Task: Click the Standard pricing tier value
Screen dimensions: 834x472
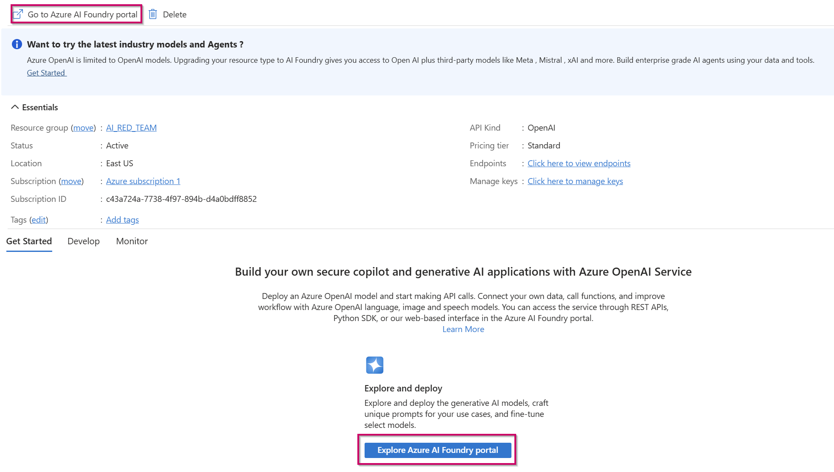Action: 544,145
